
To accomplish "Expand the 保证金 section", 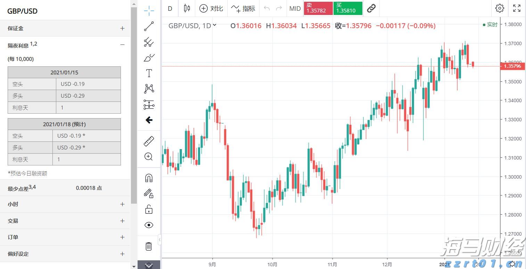I will coord(122,28).
